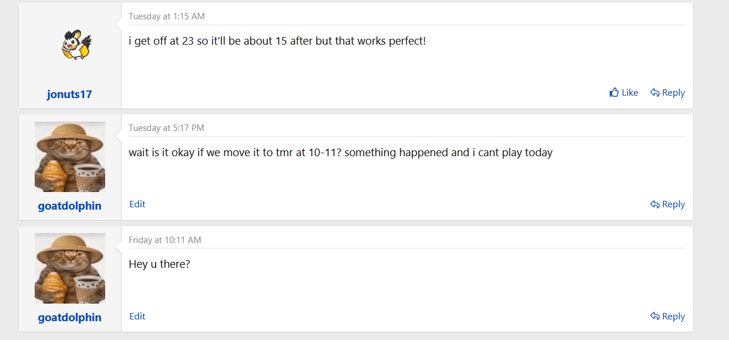The image size is (729, 340).
Task: Open goatdolphin username link on the Friday post
Action: click(70, 318)
